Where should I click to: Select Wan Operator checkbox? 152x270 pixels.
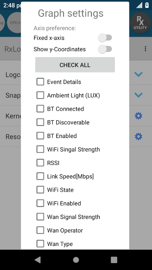coord(40,230)
